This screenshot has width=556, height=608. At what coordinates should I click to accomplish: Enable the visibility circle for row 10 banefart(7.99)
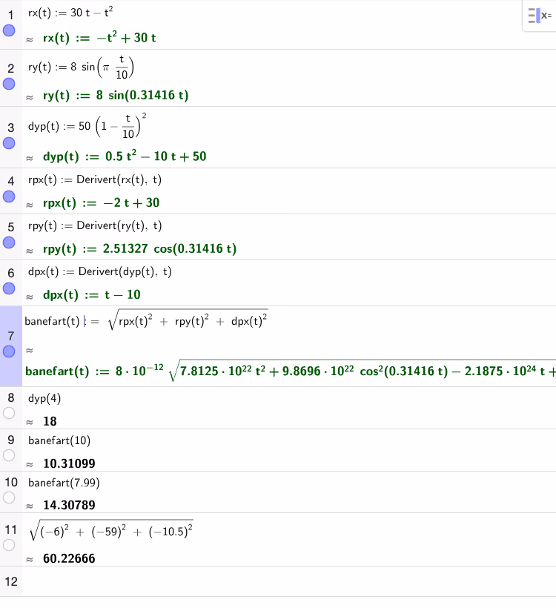coord(9,498)
